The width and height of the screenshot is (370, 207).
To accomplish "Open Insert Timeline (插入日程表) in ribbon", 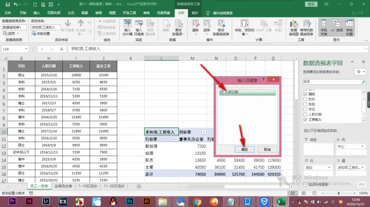I will pyautogui.click(x=139, y=28).
